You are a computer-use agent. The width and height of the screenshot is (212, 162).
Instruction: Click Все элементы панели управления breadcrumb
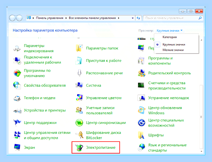coord(92,18)
